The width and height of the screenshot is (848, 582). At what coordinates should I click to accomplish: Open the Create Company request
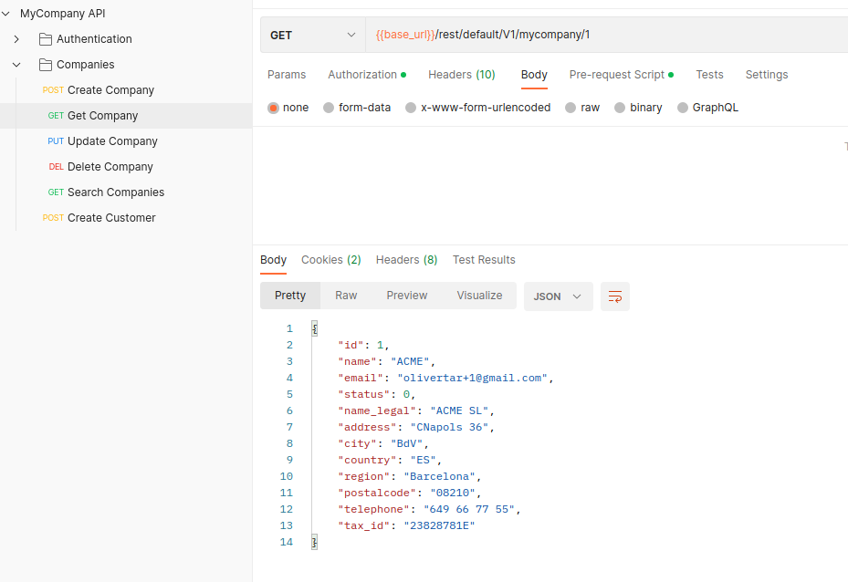[110, 89]
